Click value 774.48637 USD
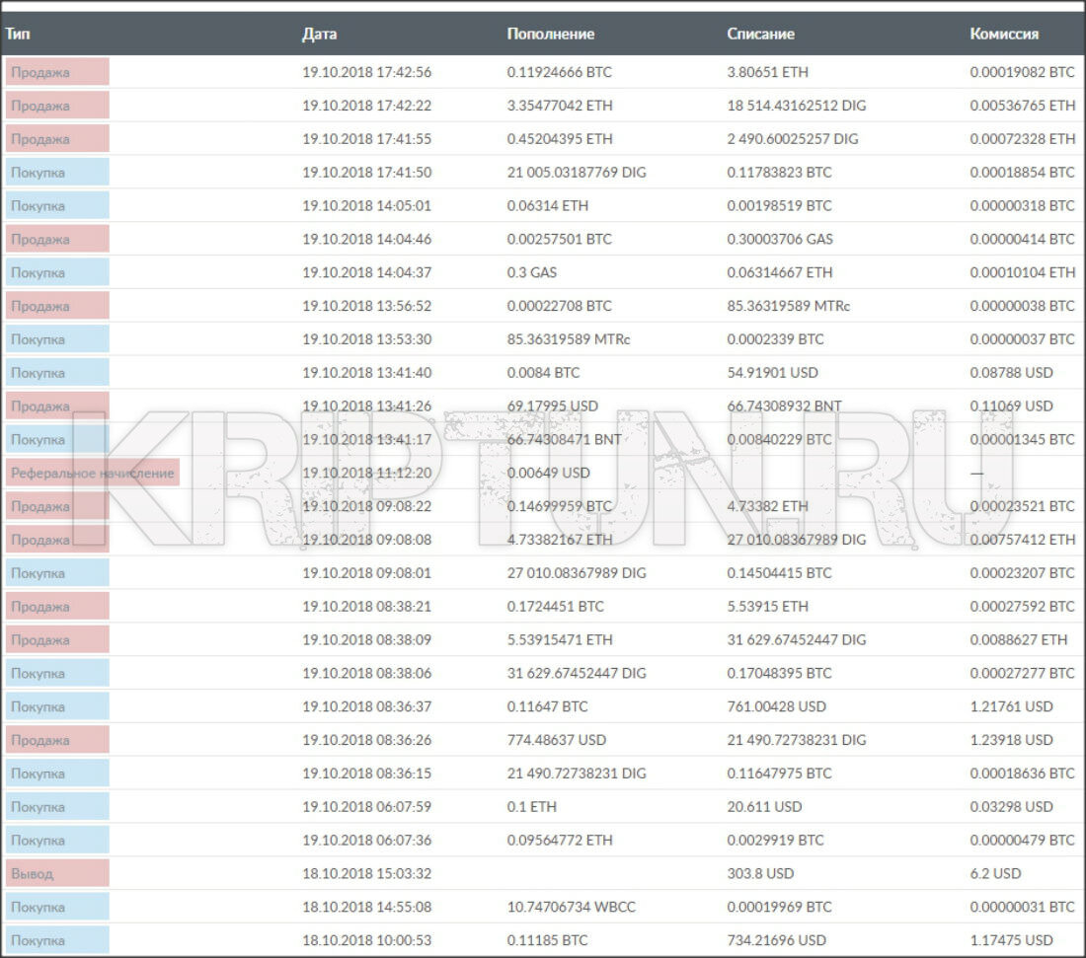Screen dimensions: 1086x958 556,740
